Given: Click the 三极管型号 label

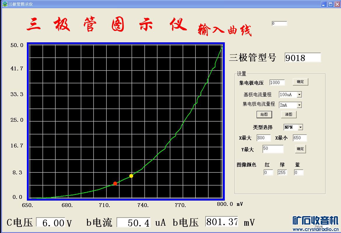Looking at the screenshot, I should pos(253,58).
